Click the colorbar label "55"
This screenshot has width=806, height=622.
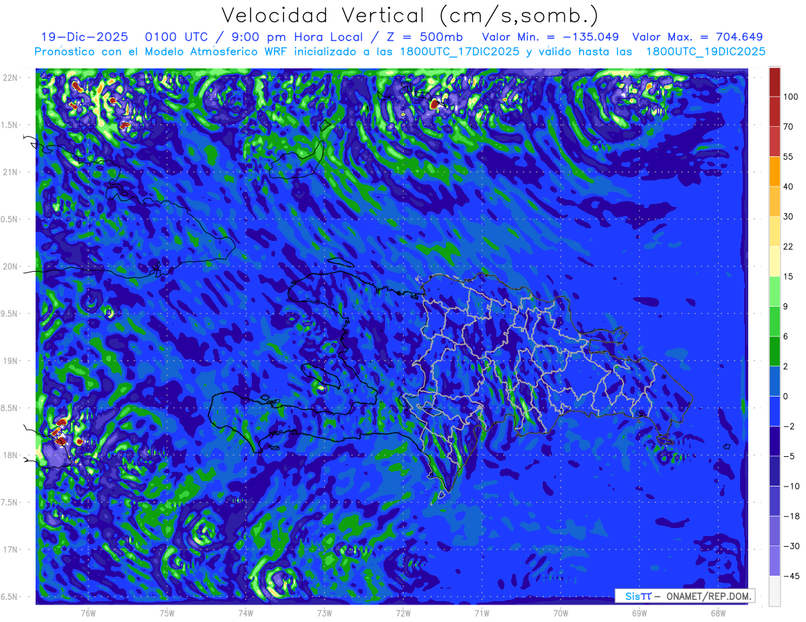789,156
